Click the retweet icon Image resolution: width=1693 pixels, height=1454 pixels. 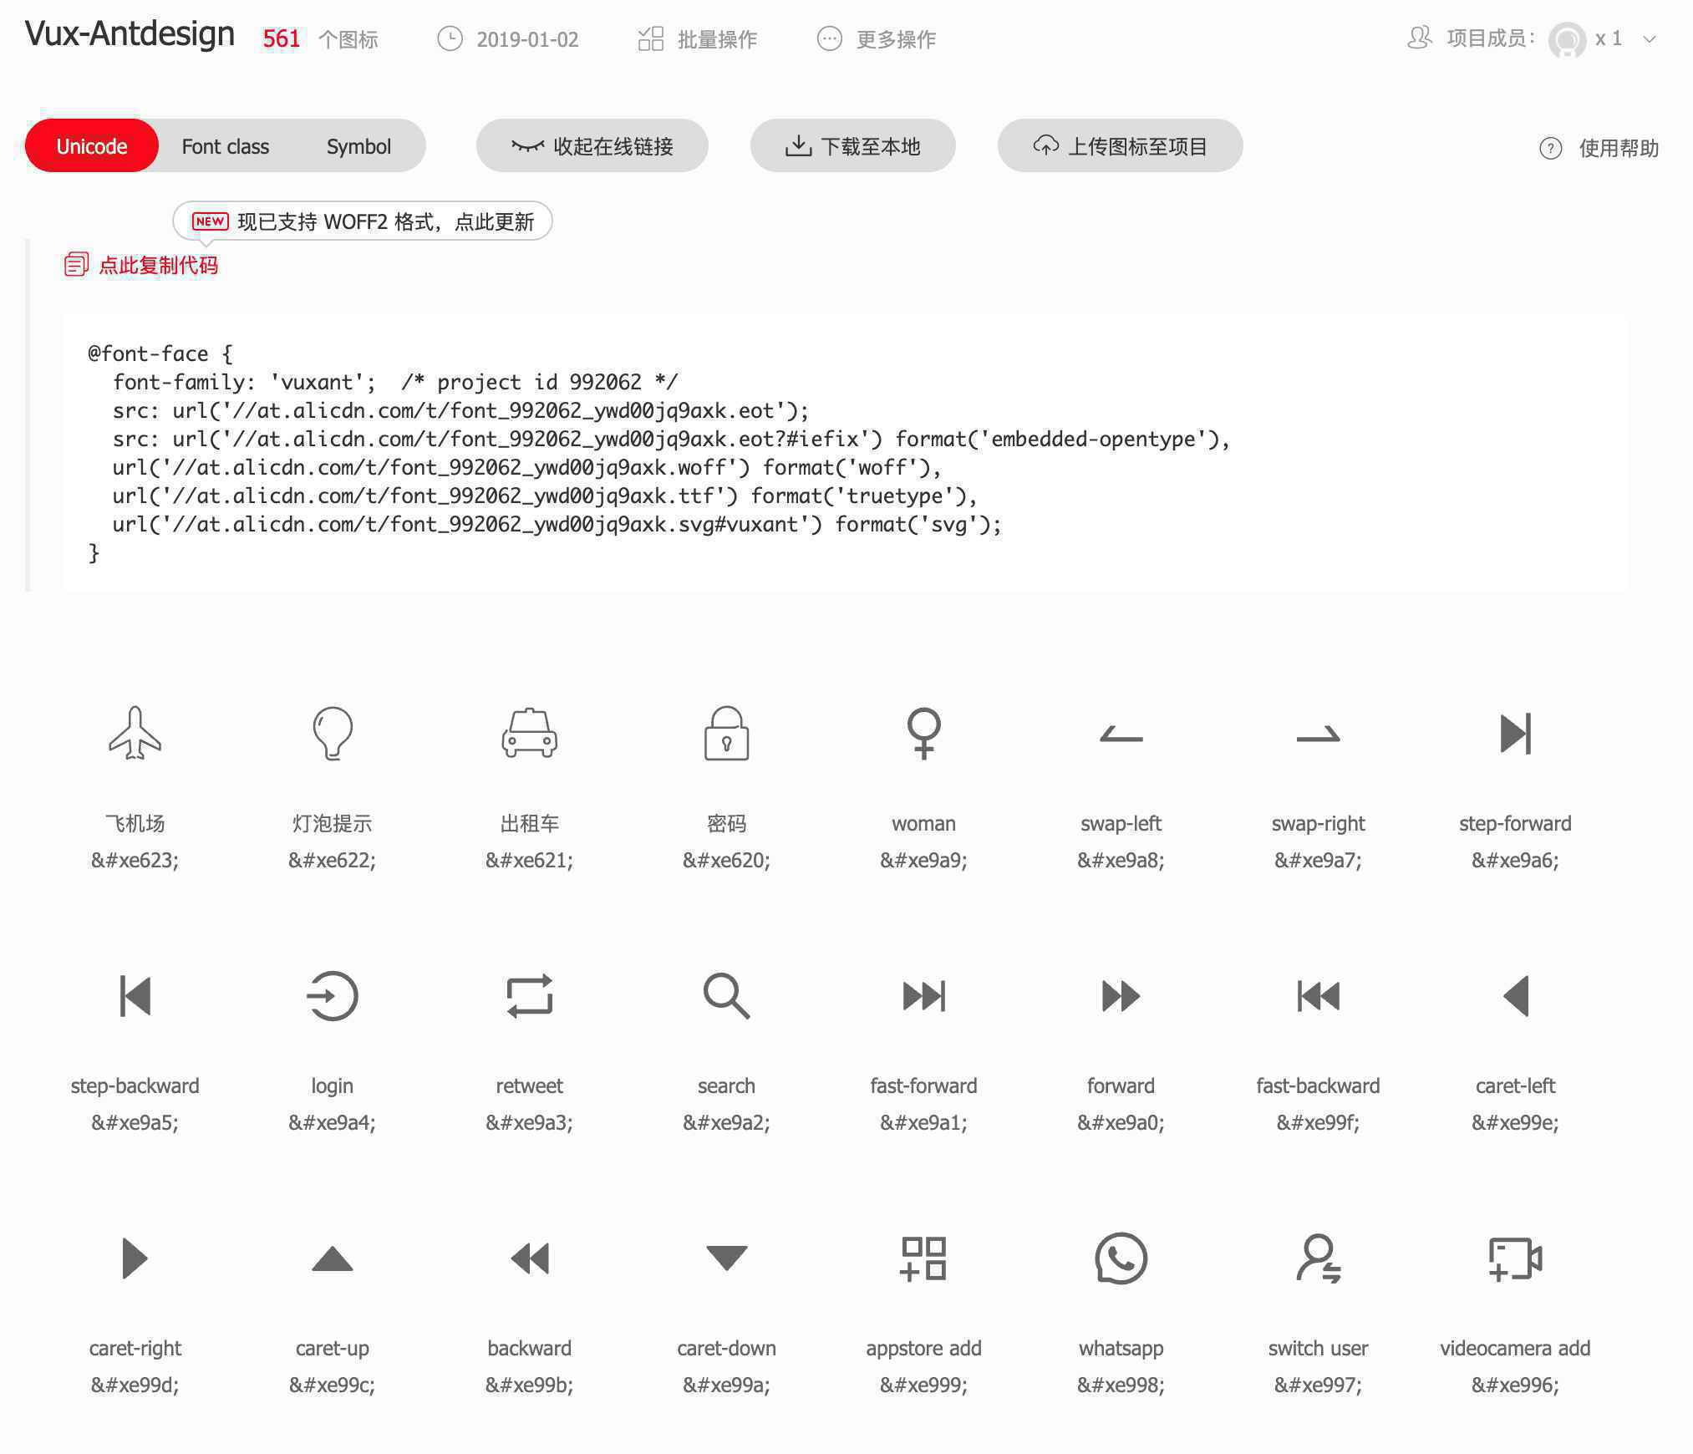pos(529,995)
